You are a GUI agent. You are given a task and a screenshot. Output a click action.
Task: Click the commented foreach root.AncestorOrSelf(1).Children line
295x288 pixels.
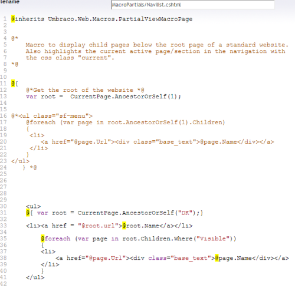click(x=125, y=123)
